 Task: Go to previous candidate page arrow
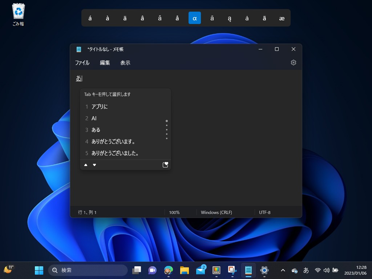(x=86, y=165)
